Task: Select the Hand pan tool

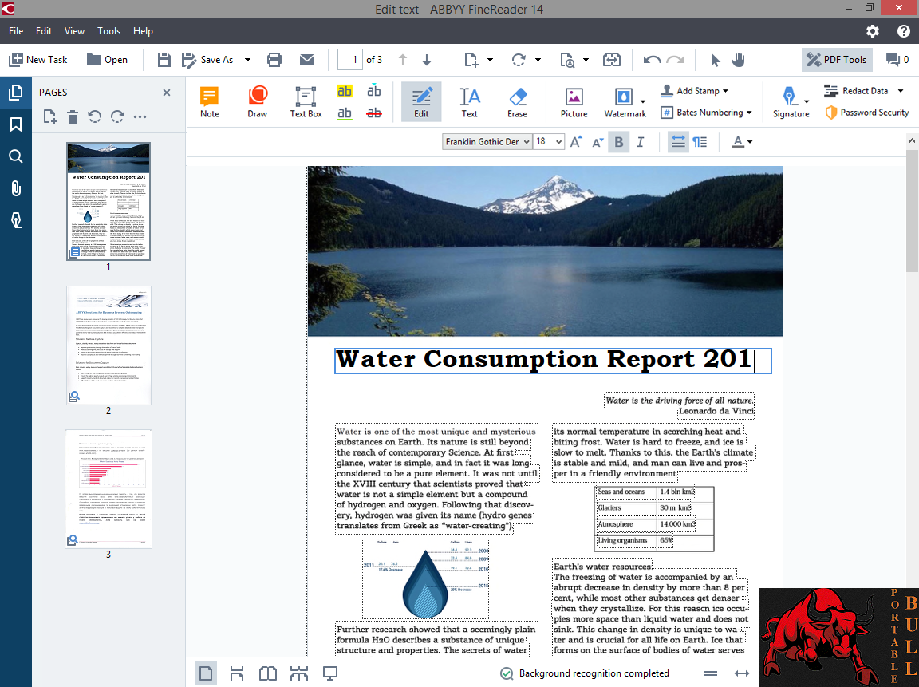Action: click(x=738, y=60)
